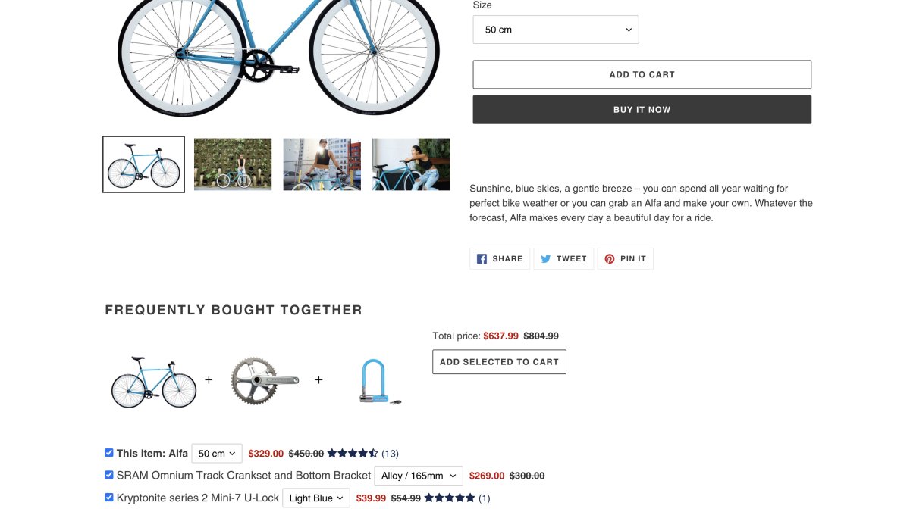This screenshot has height=509, width=910.
Task: Click the Twitter Tweet bird icon
Action: coord(545,259)
